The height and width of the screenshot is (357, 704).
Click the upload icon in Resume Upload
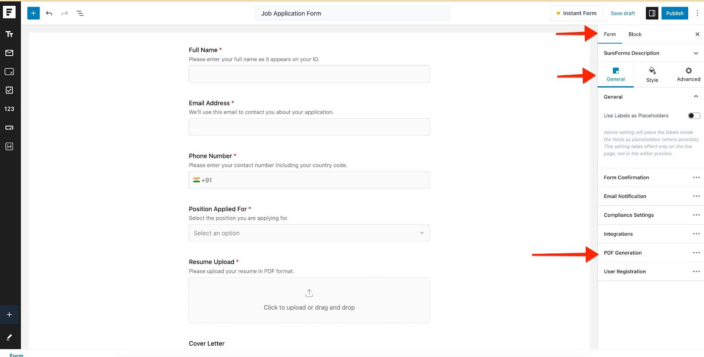pyautogui.click(x=309, y=293)
